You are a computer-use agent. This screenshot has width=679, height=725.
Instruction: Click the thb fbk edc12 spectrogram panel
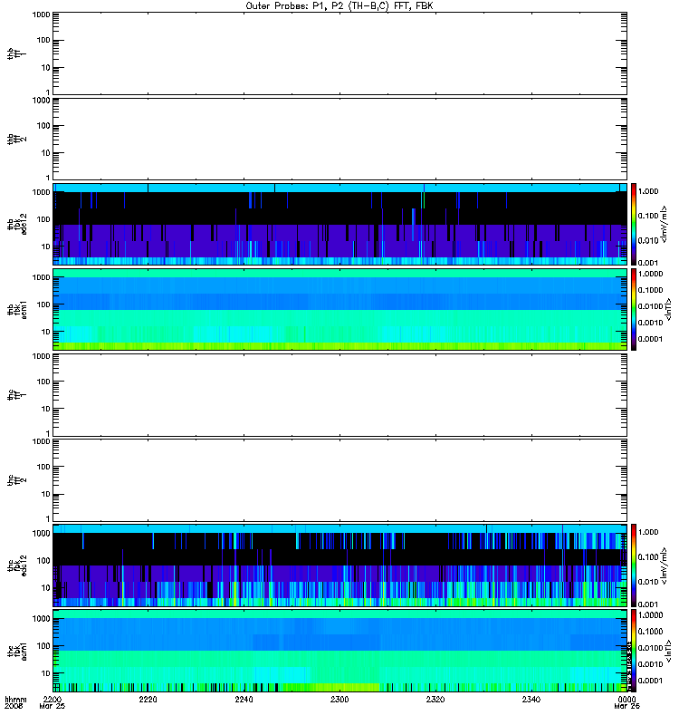340,224
